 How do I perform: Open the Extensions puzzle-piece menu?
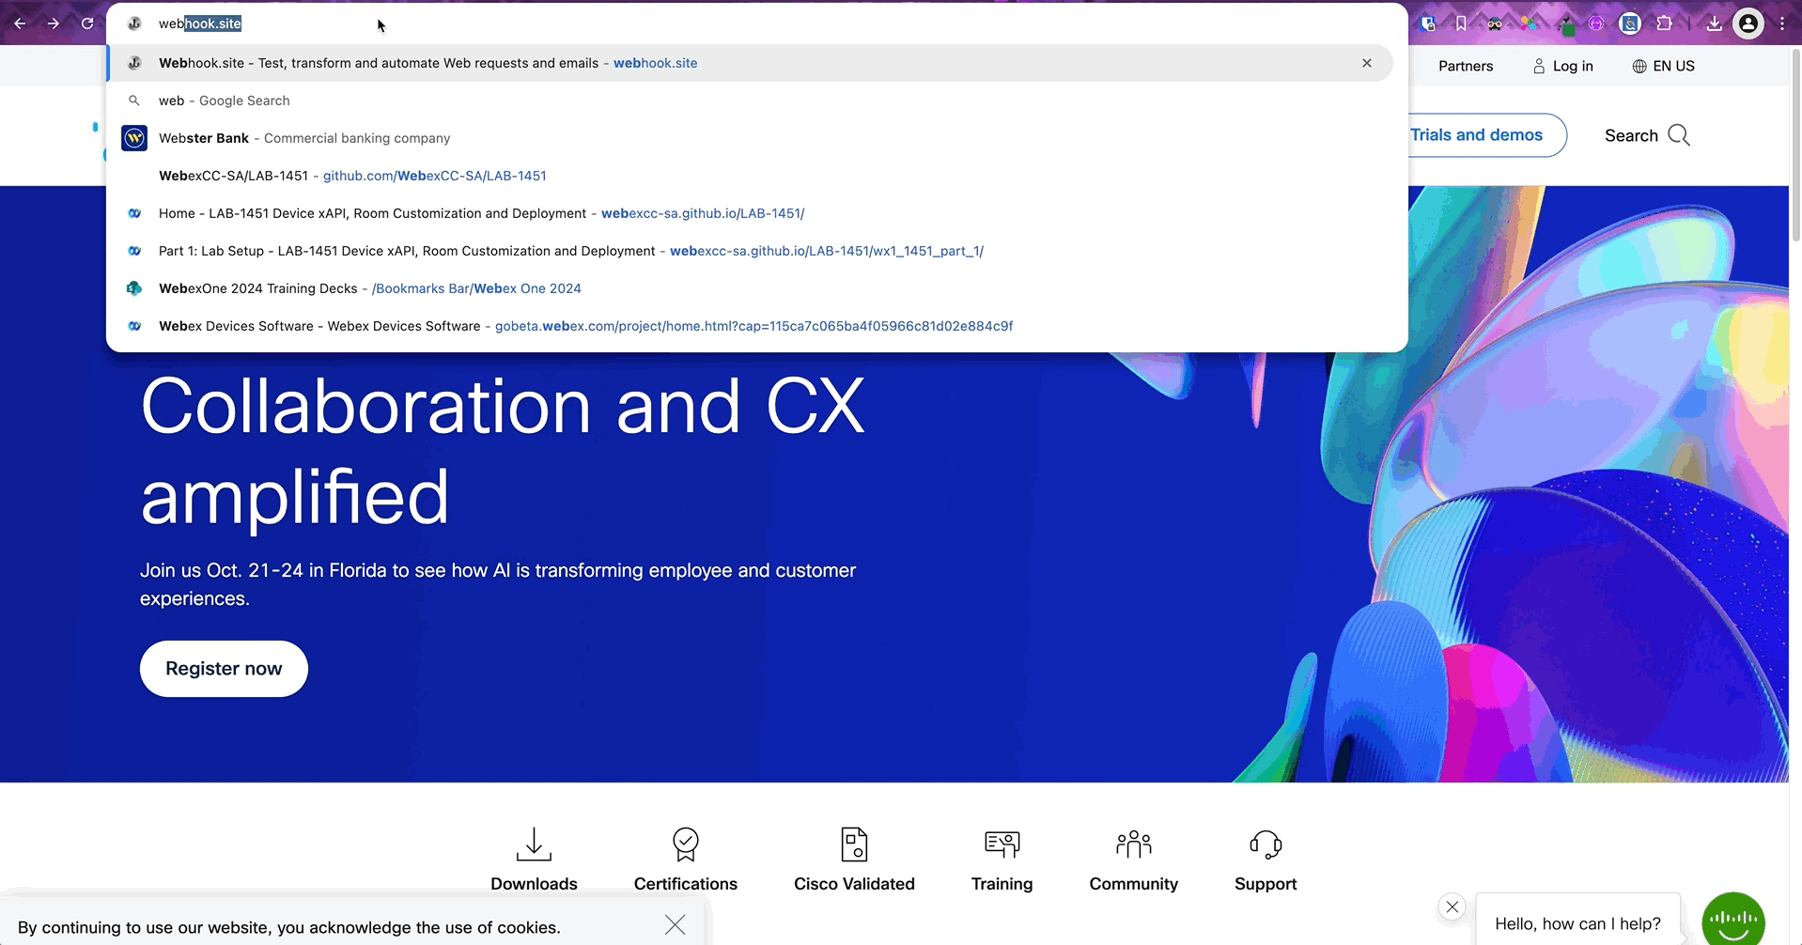click(x=1664, y=23)
